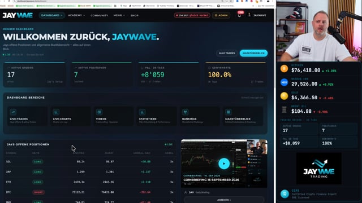Go to the Community page
Viewport: 362px width, 203px height.
[100, 15]
